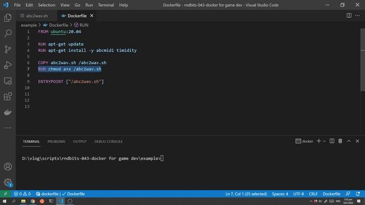The image size is (365, 205).
Task: Open feedback icon in status bar
Action: pos(348,194)
